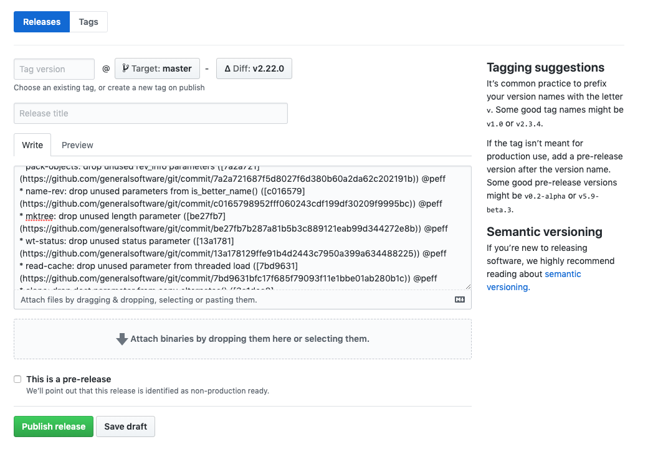
Task: Click the Markdown supported icon
Action: [x=460, y=299]
